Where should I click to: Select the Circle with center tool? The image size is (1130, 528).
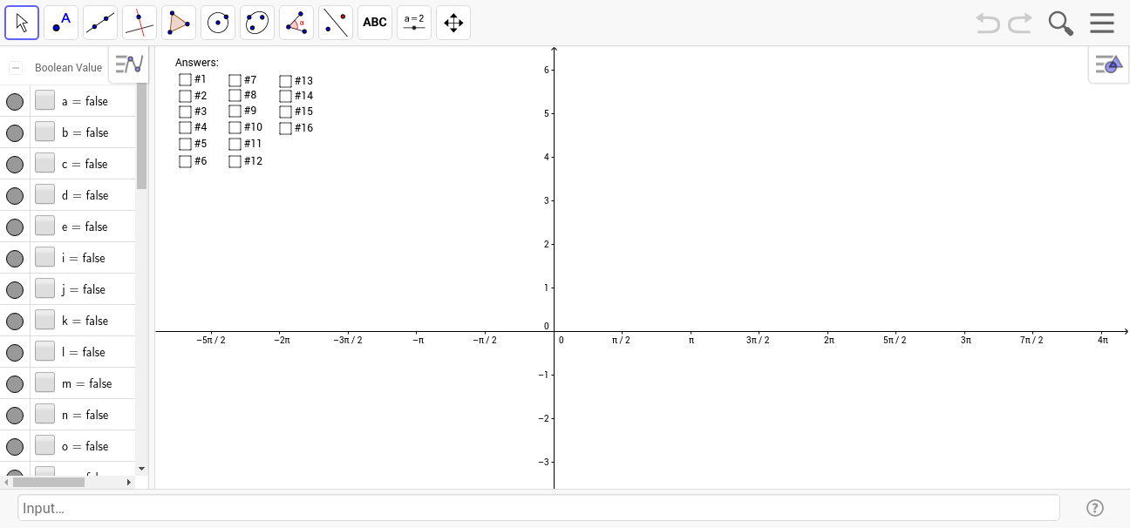pyautogui.click(x=218, y=23)
